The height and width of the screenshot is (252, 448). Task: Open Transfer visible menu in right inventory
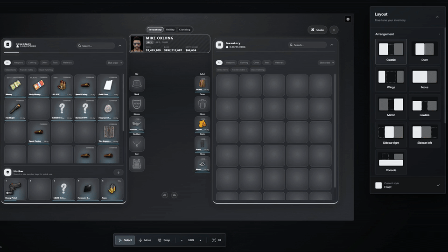[239, 70]
